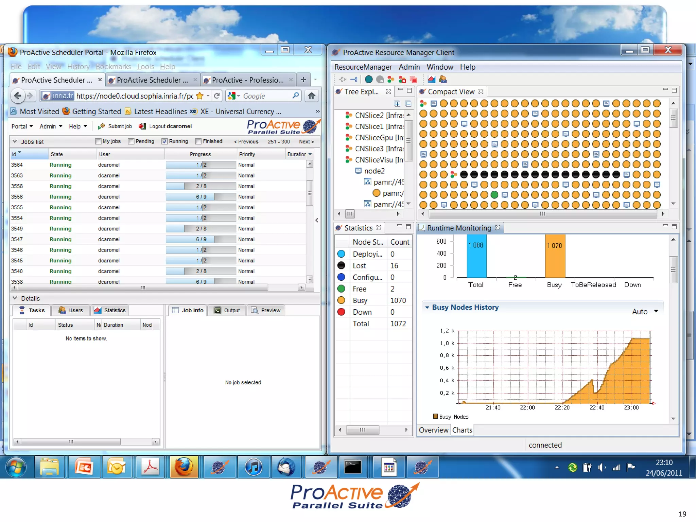Click the collapse all icon in Tree Explorer
The image size is (696, 522).
click(x=408, y=104)
